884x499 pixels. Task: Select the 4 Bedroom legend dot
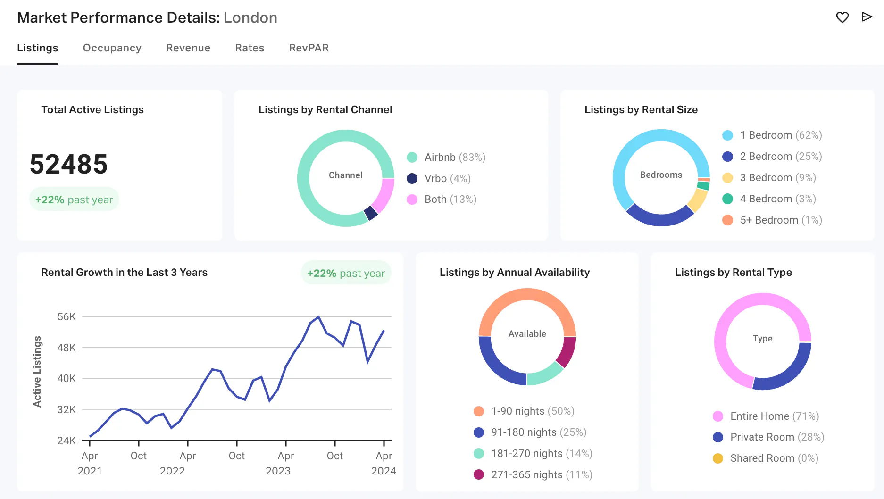point(727,199)
